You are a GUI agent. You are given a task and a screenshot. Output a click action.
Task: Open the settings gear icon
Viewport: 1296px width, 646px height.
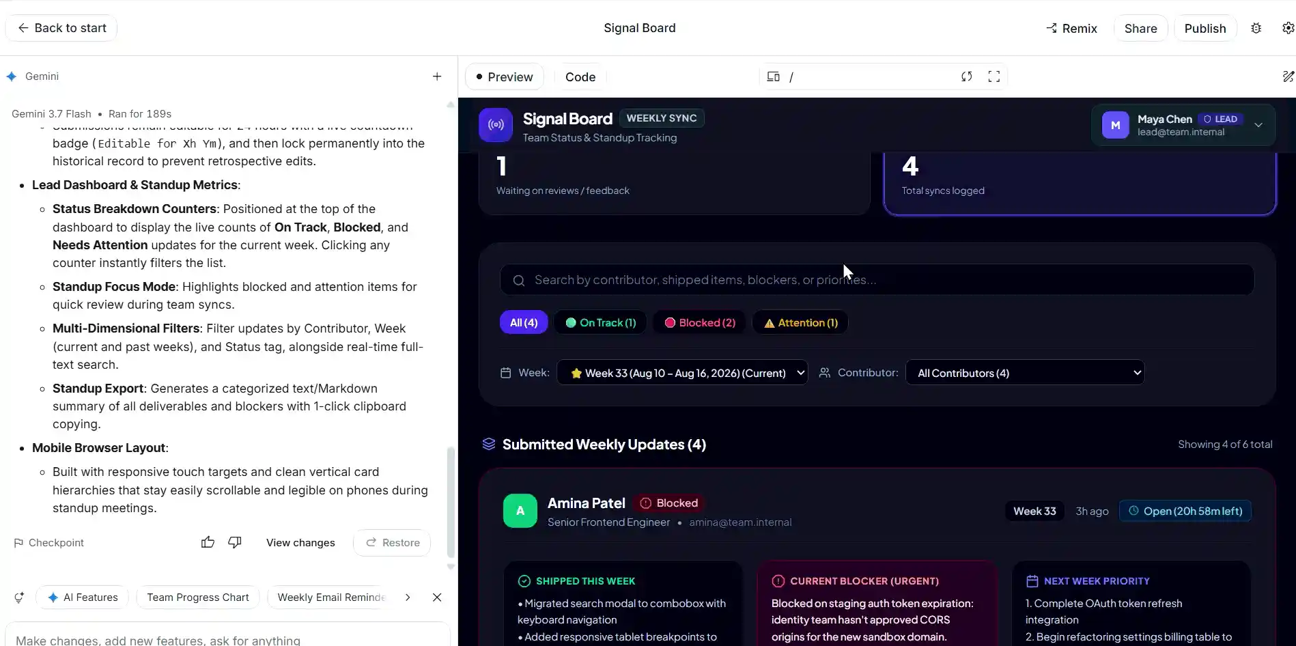pos(1288,28)
